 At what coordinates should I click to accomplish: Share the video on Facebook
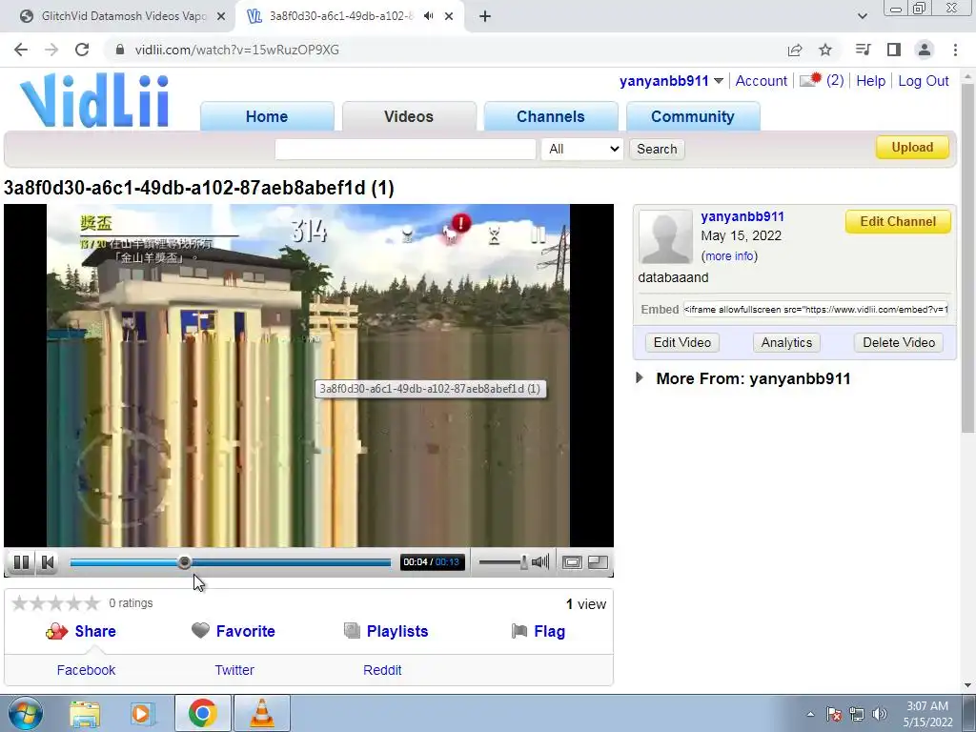tap(86, 670)
